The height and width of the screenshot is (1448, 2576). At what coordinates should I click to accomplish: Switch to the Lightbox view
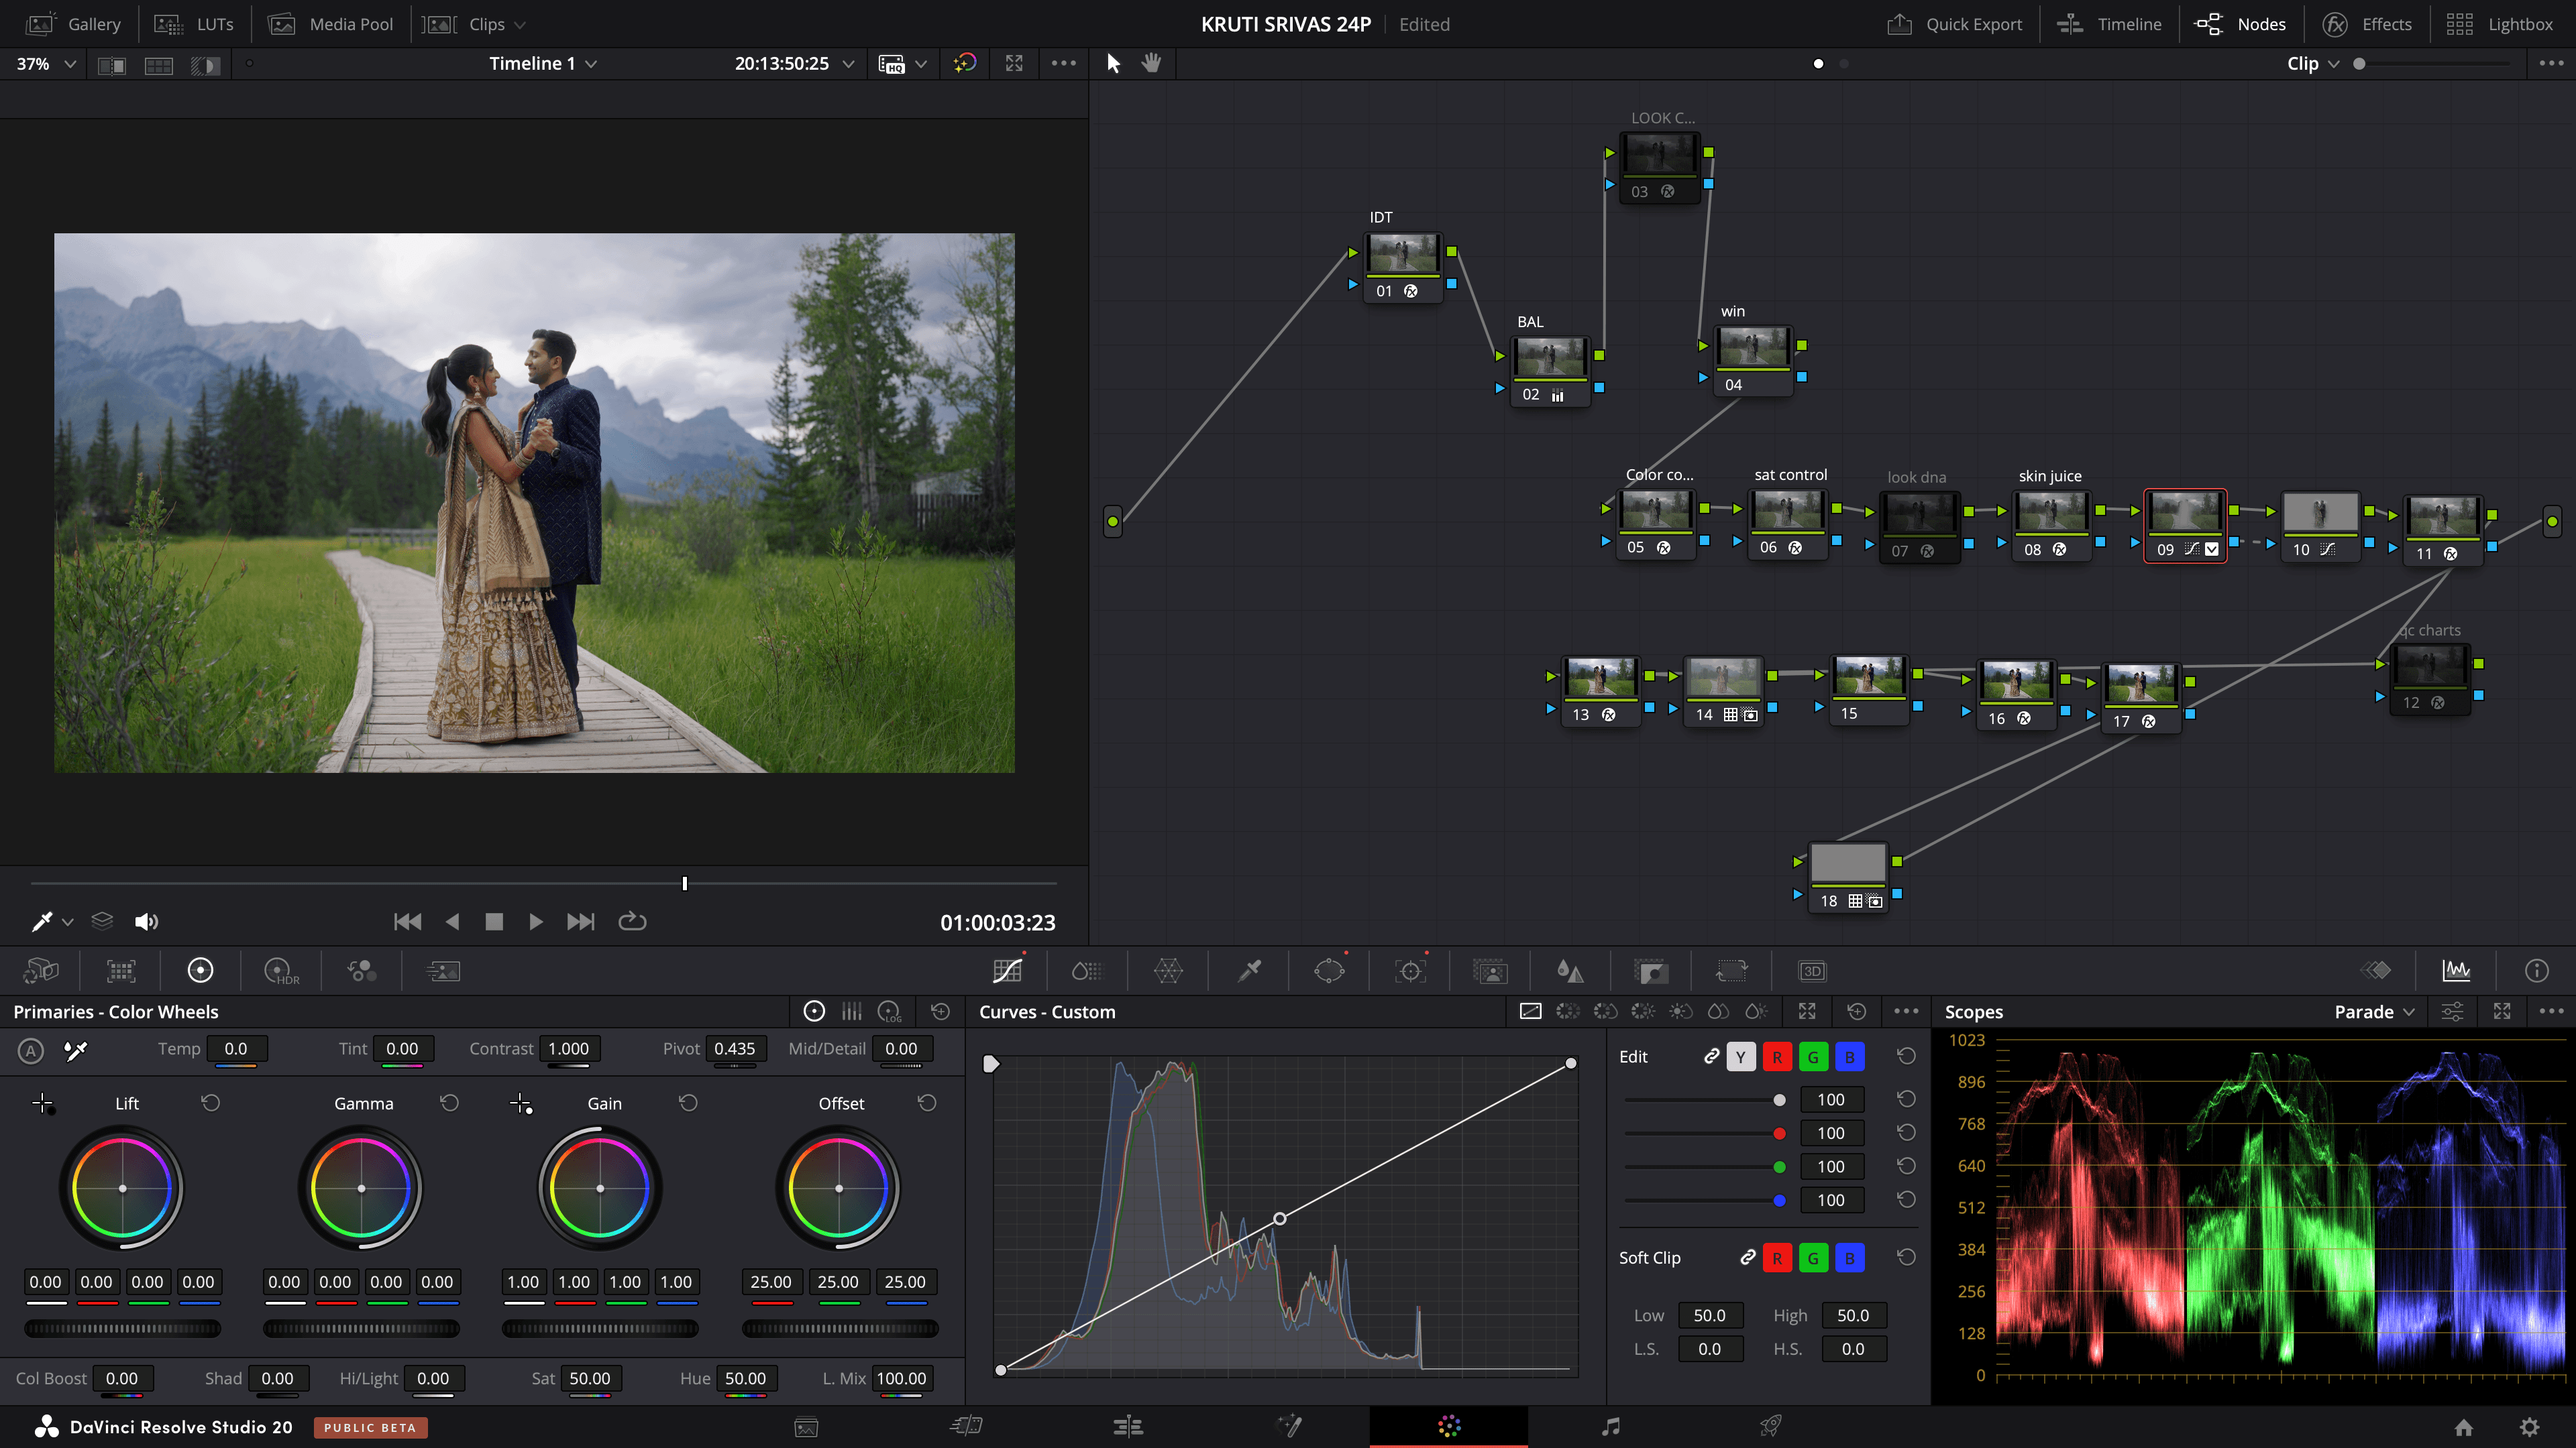coord(2499,24)
